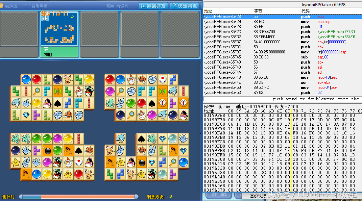Select disassembly row kyodaiRPG.exe+65F3E
This screenshot has height=201, width=362.
click(283, 52)
